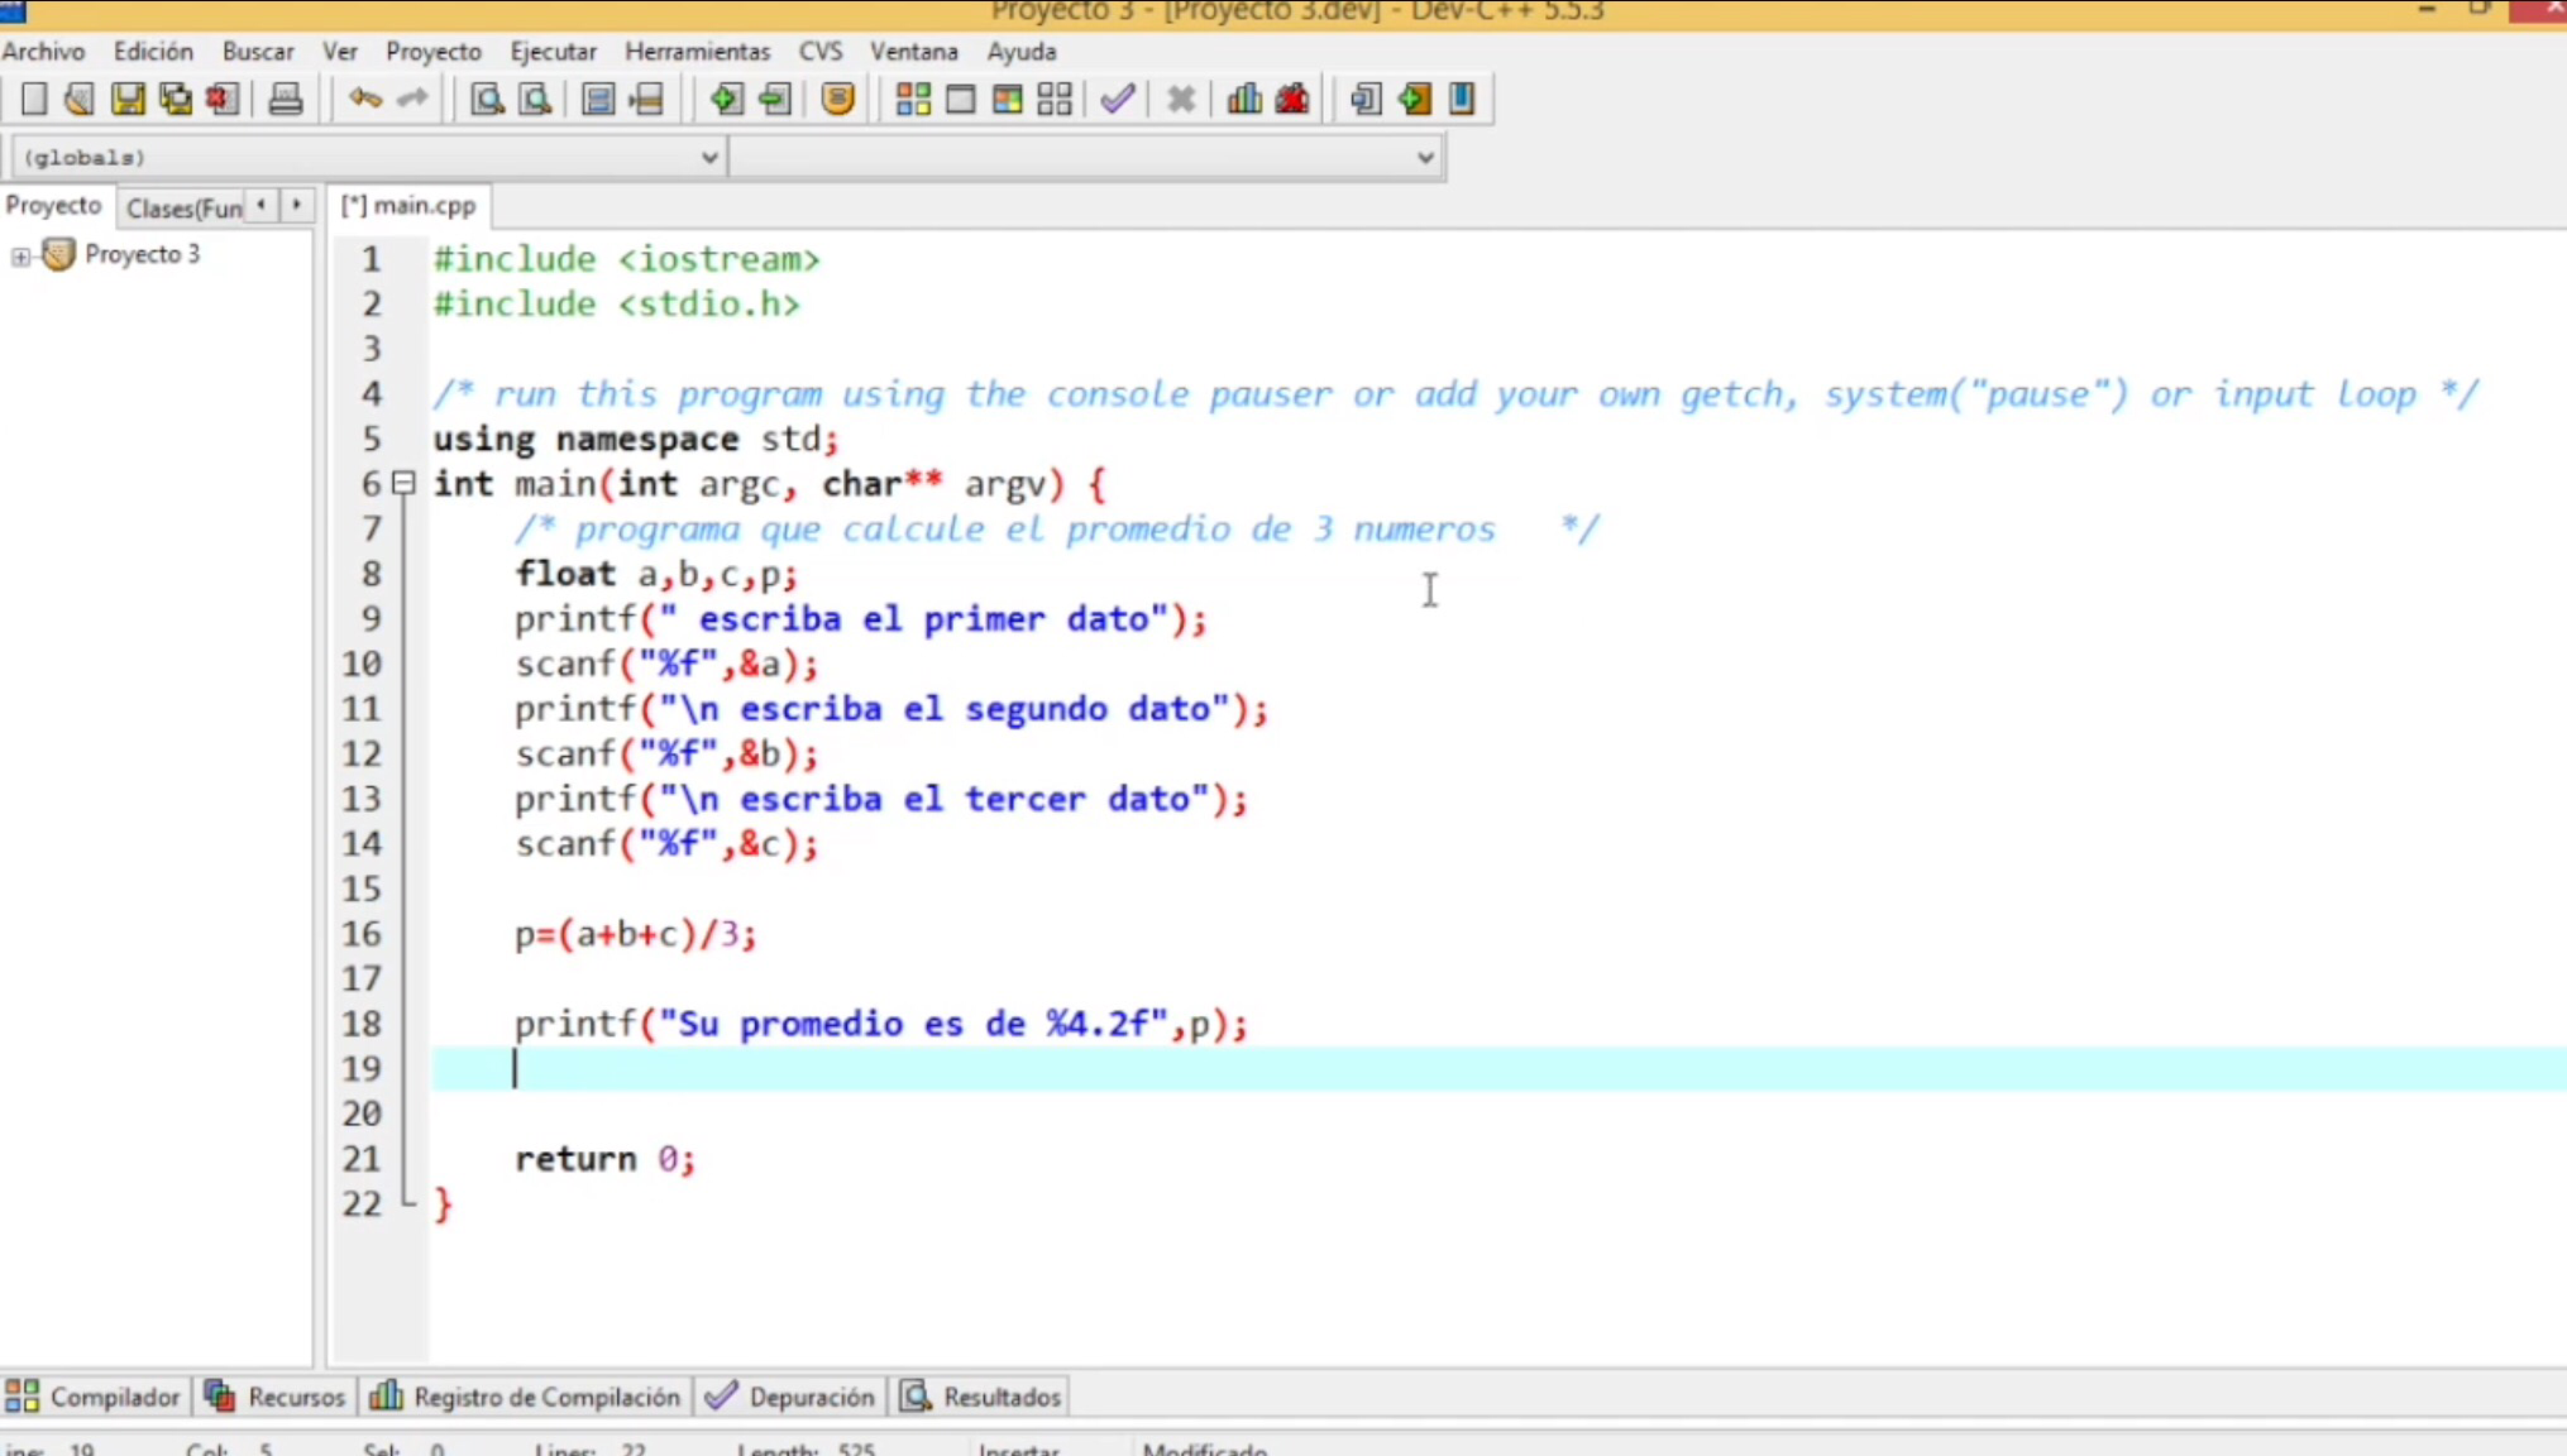The height and width of the screenshot is (1456, 2567).
Task: Collapse main function code fold
Action: point(403,484)
